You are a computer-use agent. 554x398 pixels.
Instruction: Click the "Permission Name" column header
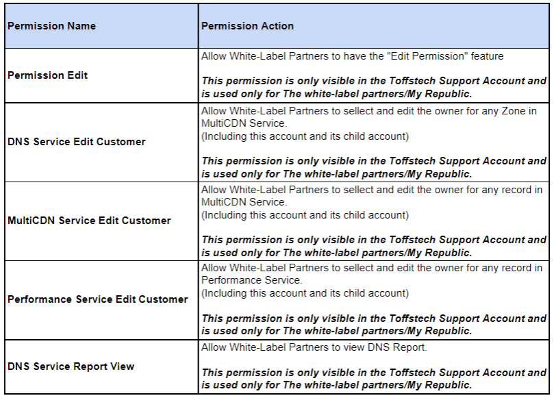coord(52,26)
